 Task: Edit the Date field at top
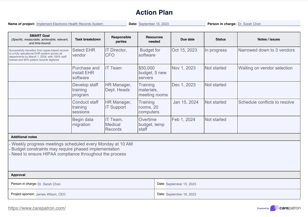[x=172, y=24]
